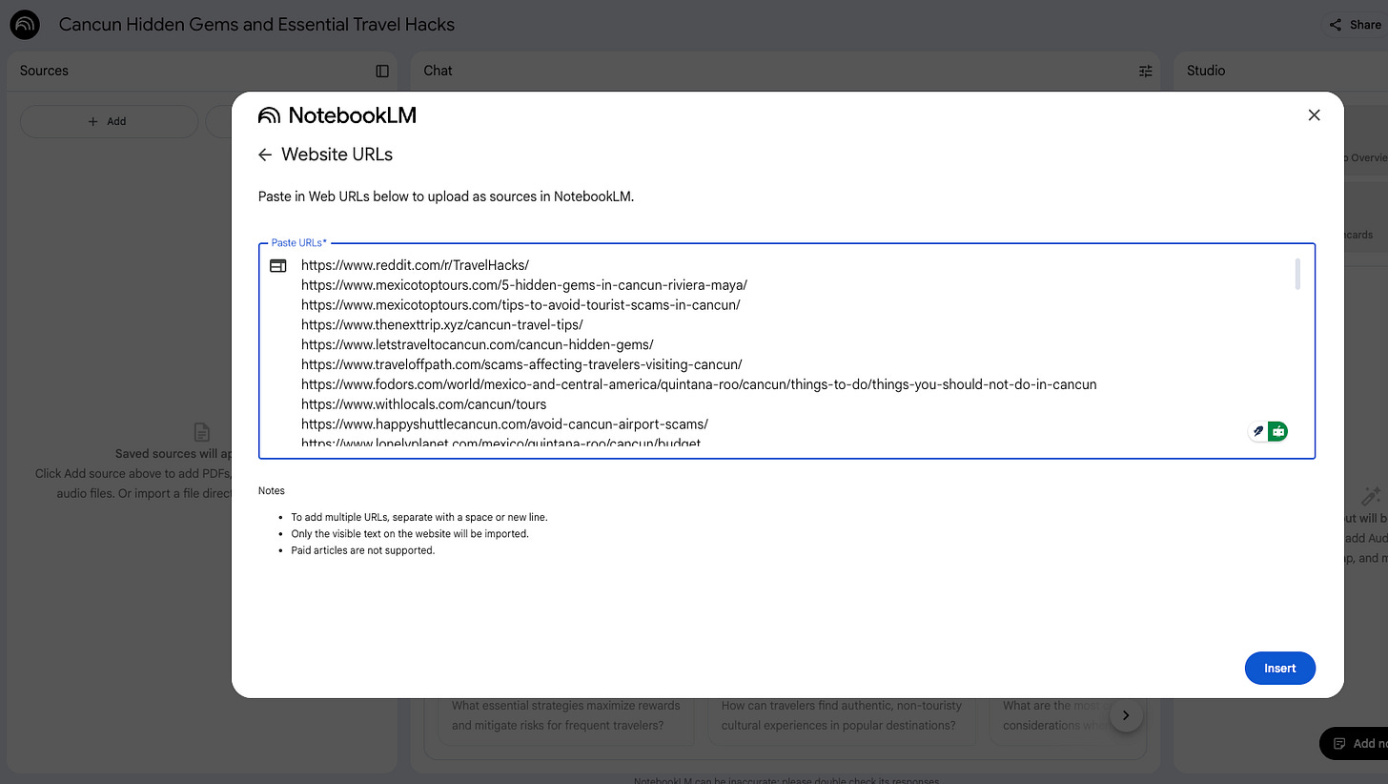The image size is (1388, 784).
Task: Click the reddit TravelHacks URL line
Action: (x=415, y=265)
